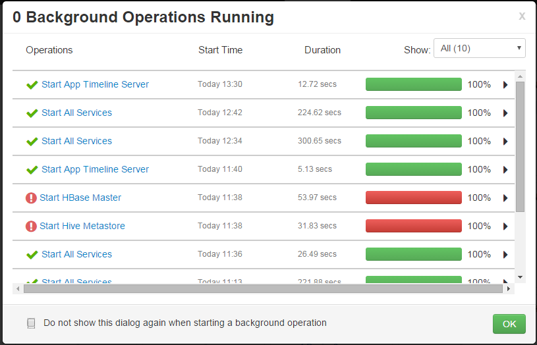Viewport: 537px width, 345px height.
Task: Open the Start HBase Master operation link
Action: (x=80, y=198)
